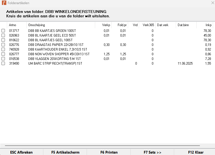The width and height of the screenshot is (215, 155).
Task: Click the Verk365 column header
Action: (x=147, y=25)
